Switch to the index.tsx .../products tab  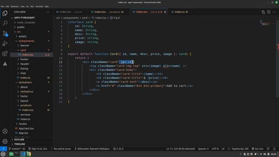click(x=109, y=12)
